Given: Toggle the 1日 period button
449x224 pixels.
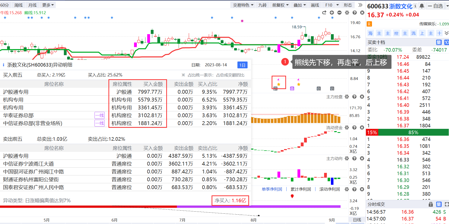Looking at the screenshot, I should [242, 65].
